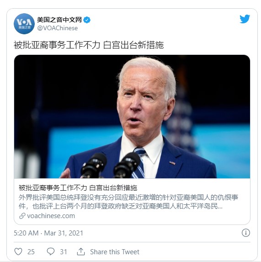Click the news photo thumbnail
Image resolution: width=261 pixels, height=262 pixels.
[x=132, y=117]
